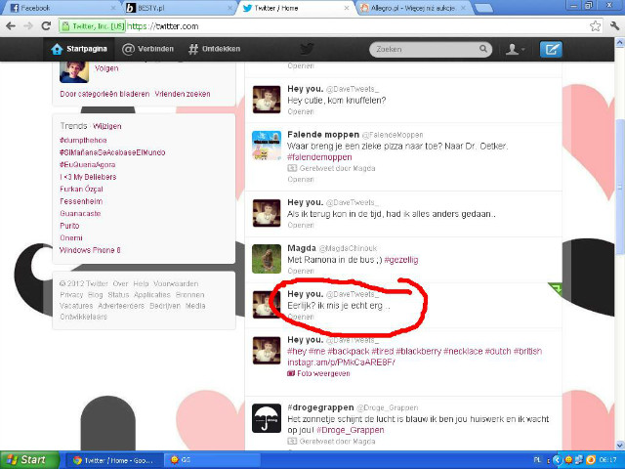Image resolution: width=625 pixels, height=469 pixels.
Task: Open a new browser tab
Action: [x=484, y=9]
